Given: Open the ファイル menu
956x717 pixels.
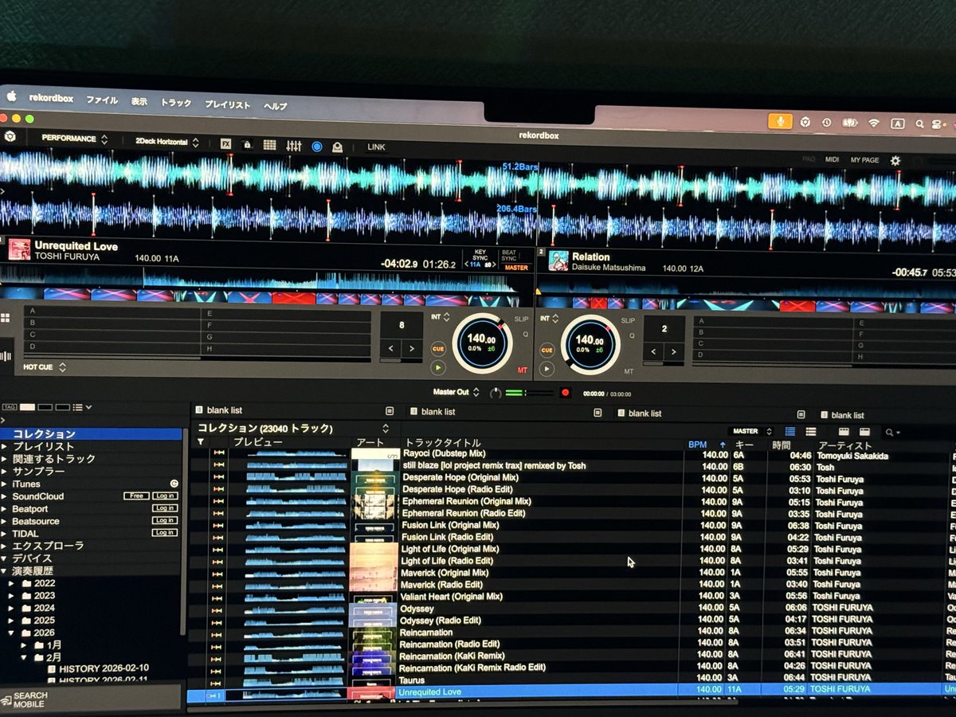Looking at the screenshot, I should coord(102,100).
